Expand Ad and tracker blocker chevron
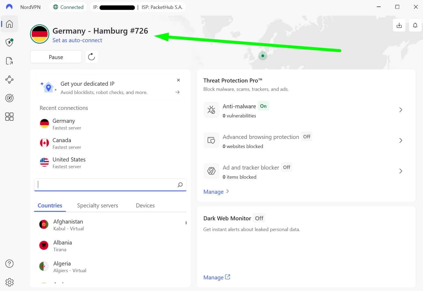 click(x=401, y=171)
